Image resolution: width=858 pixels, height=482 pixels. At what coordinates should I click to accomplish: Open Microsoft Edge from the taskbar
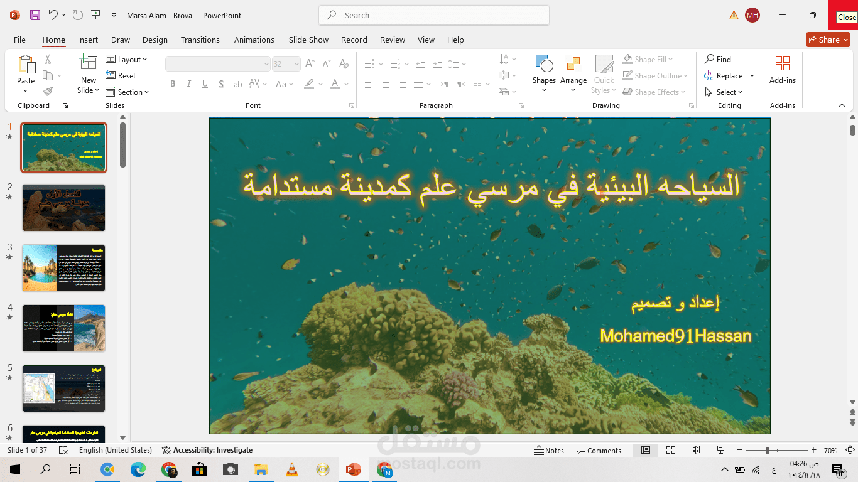click(x=138, y=469)
